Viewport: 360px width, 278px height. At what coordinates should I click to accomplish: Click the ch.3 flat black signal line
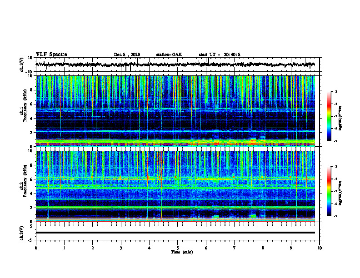pyautogui.click(x=175, y=233)
